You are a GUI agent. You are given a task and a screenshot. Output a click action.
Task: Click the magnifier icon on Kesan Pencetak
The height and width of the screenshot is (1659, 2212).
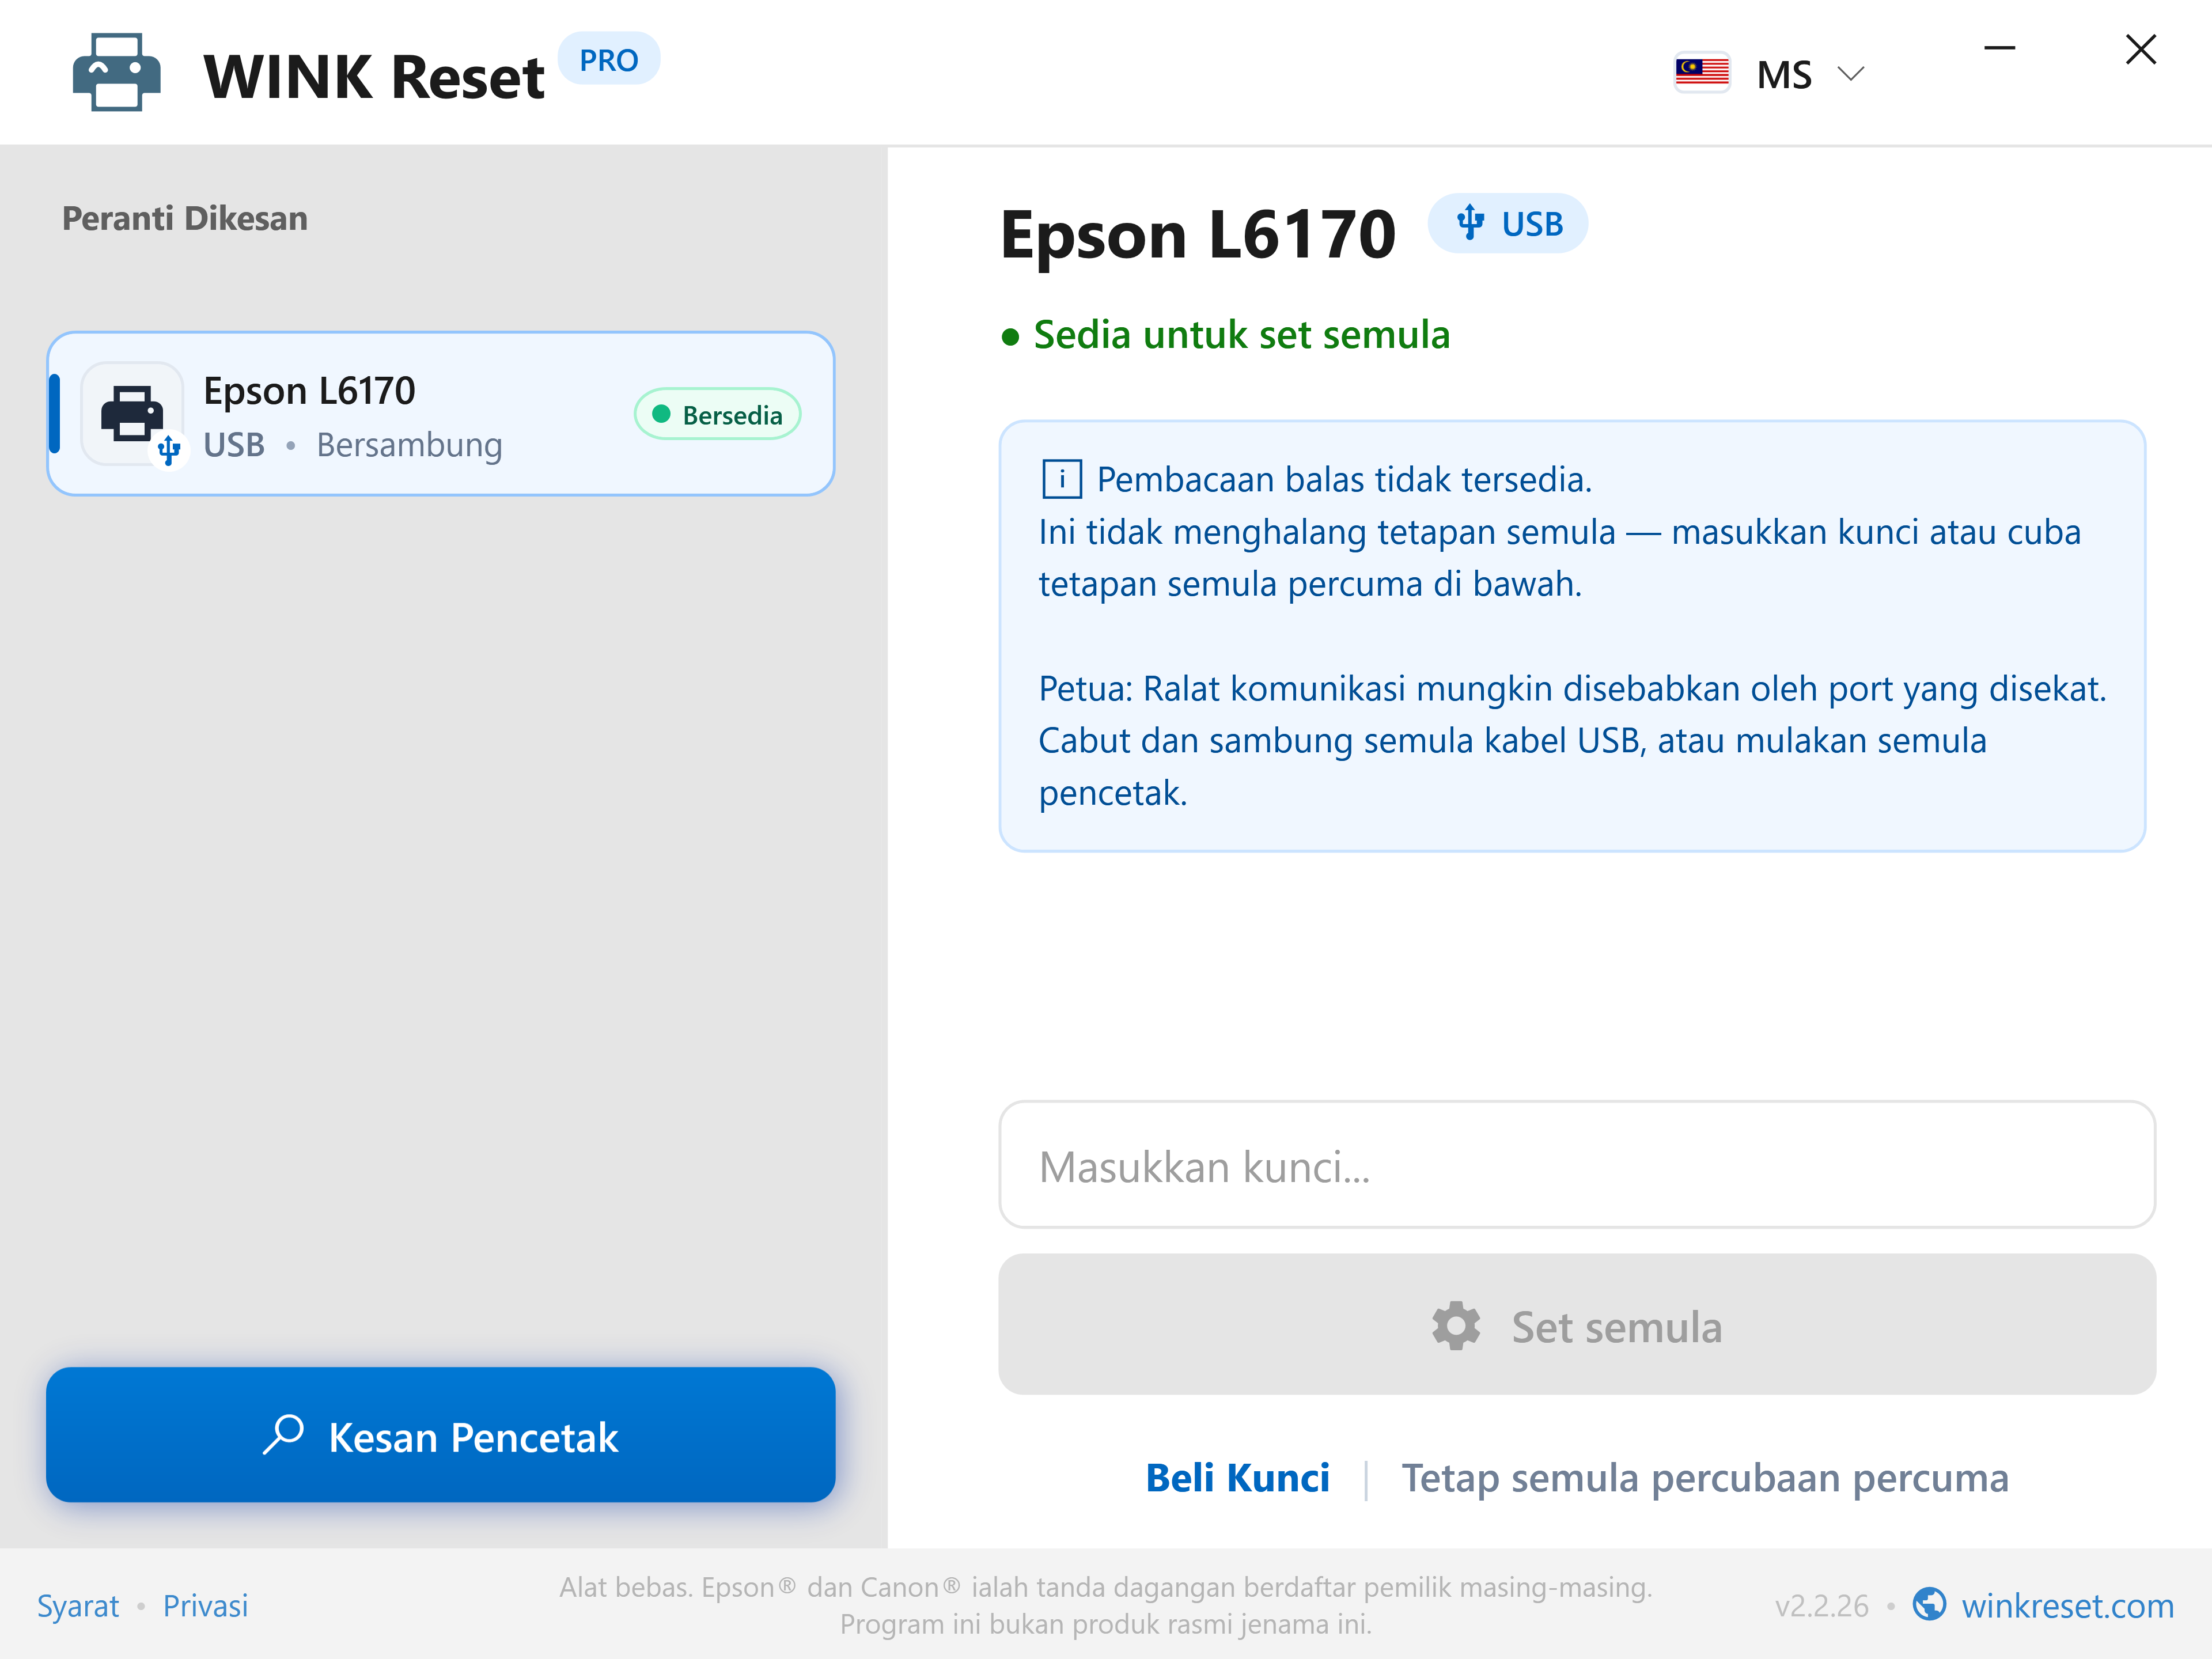coord(284,1435)
